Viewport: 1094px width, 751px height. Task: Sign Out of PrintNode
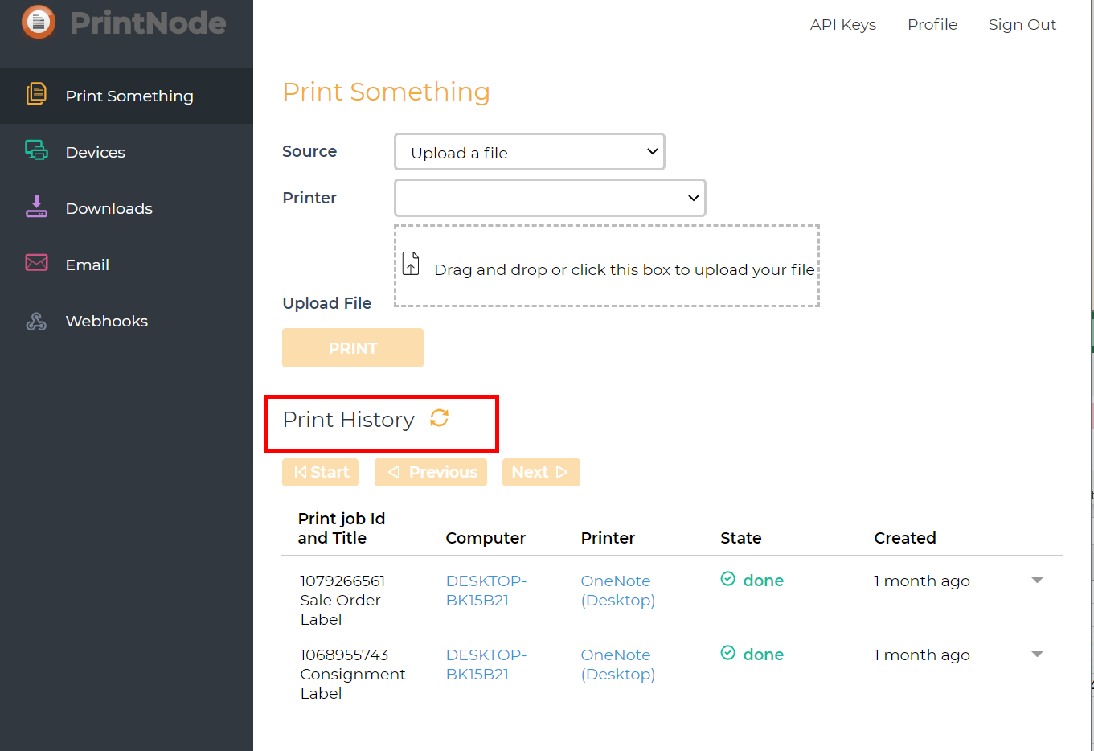[1022, 25]
